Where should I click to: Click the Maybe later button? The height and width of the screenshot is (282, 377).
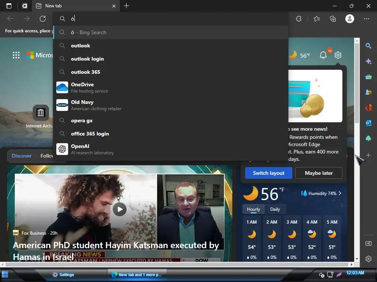pyautogui.click(x=318, y=173)
